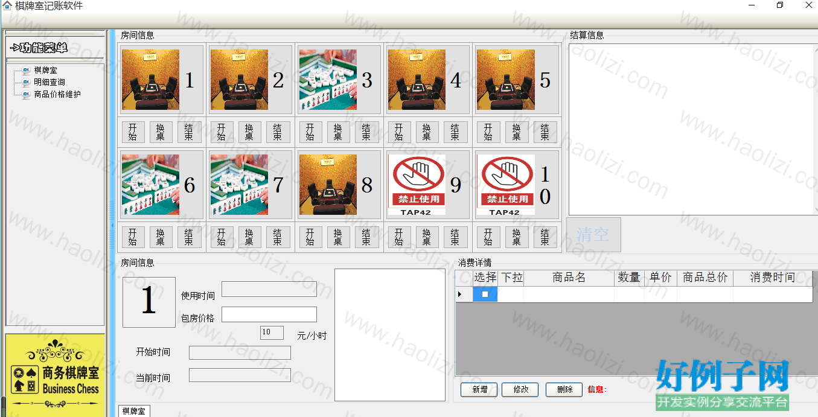End session for room 10 (结束)

[x=545, y=237]
